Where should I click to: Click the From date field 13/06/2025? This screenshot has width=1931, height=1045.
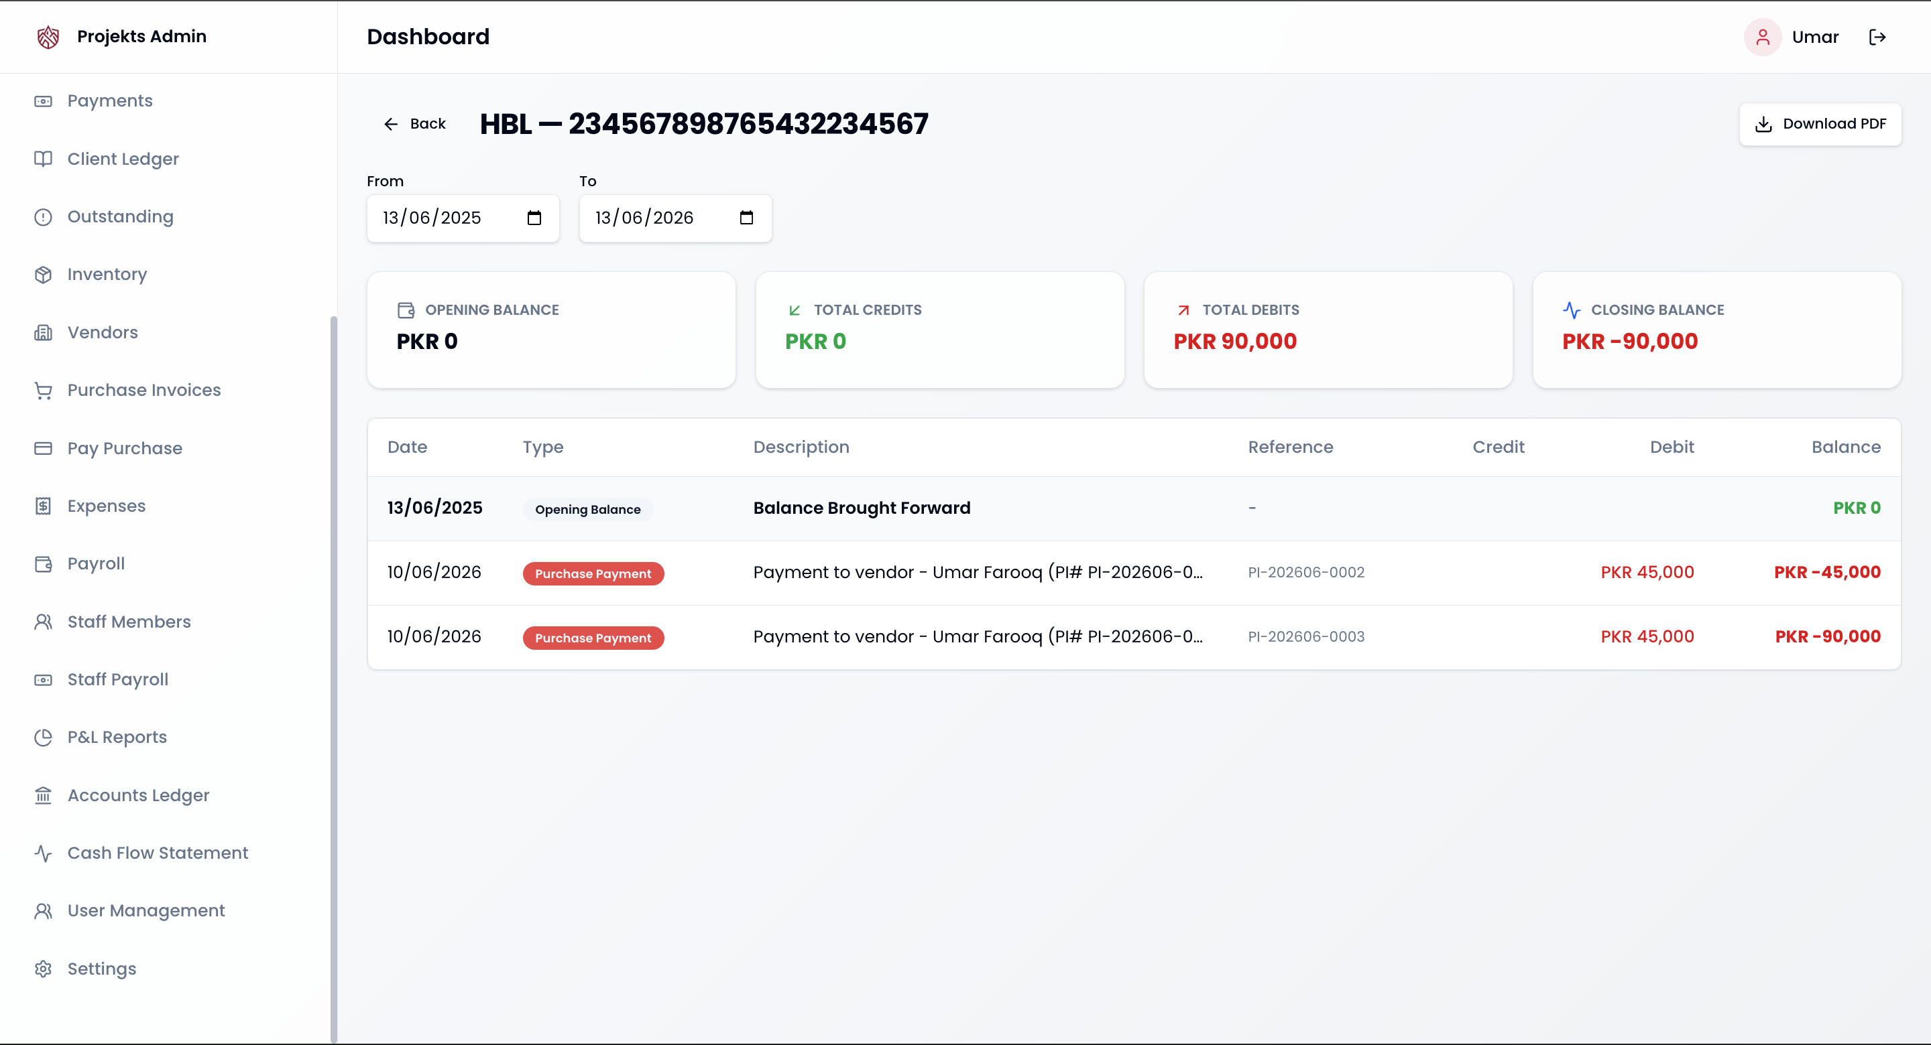(x=463, y=218)
